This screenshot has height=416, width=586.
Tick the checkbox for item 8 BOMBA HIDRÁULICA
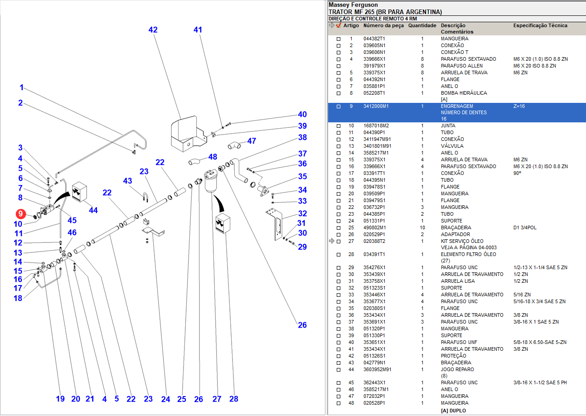(338, 93)
